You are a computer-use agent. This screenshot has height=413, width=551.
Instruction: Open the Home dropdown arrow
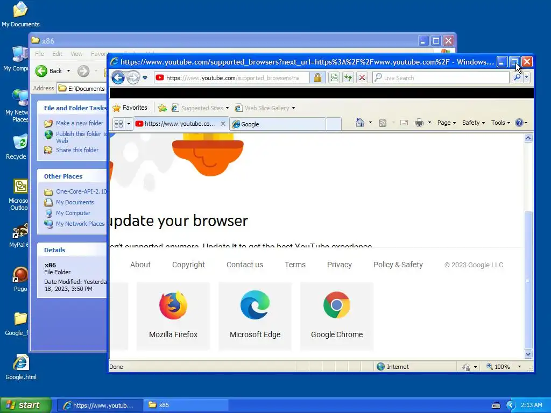[x=370, y=123]
